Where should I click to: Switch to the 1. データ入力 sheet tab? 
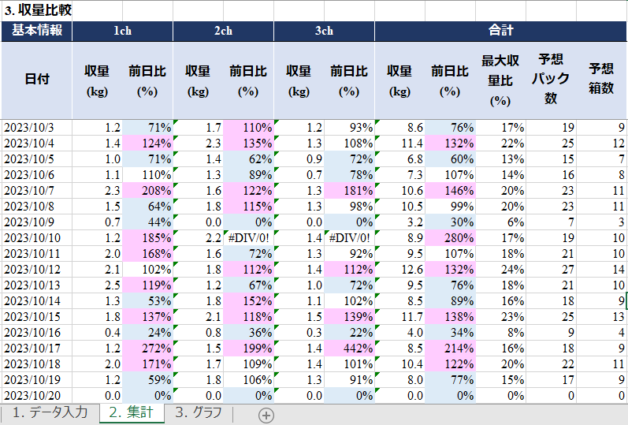coord(50,412)
